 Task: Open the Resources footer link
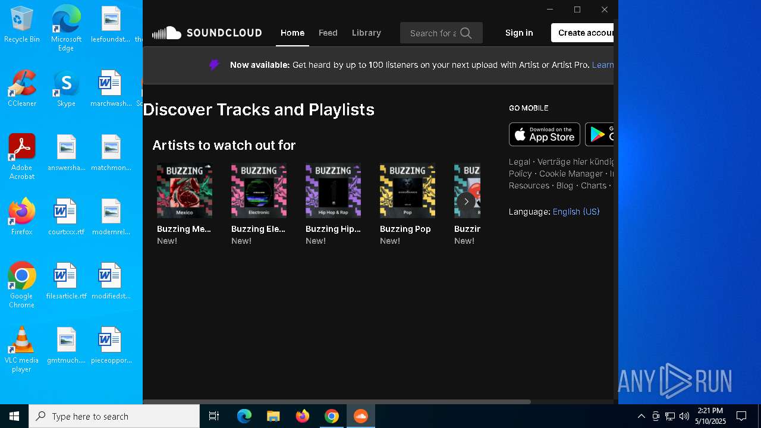(529, 185)
